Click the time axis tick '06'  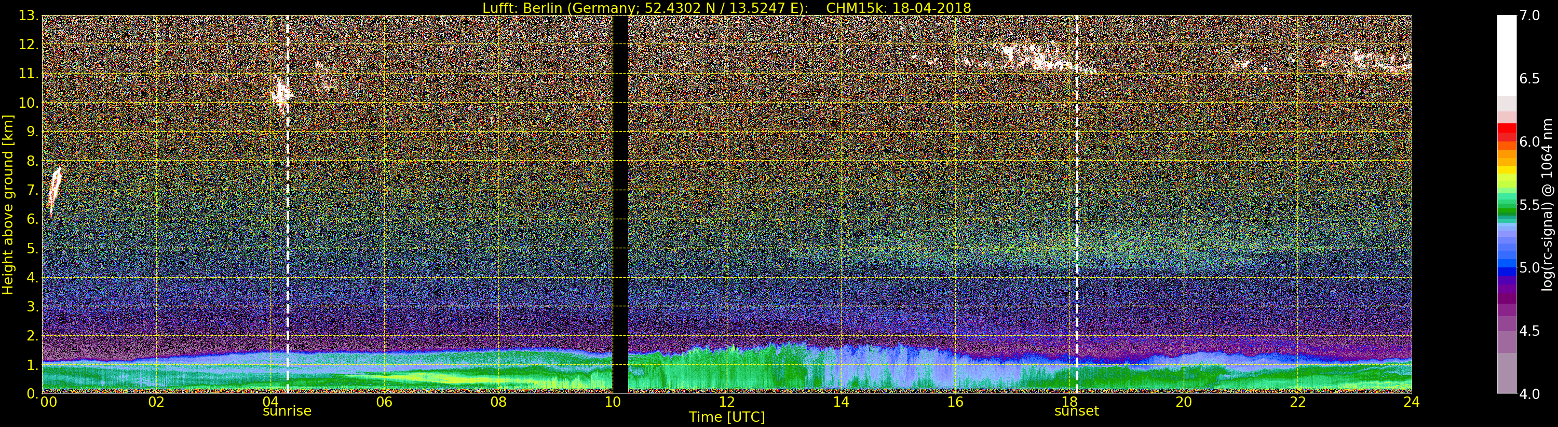385,402
